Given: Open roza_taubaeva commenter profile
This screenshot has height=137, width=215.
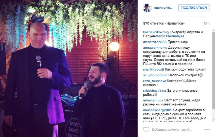Looking at the screenshot, I should click(155, 81).
